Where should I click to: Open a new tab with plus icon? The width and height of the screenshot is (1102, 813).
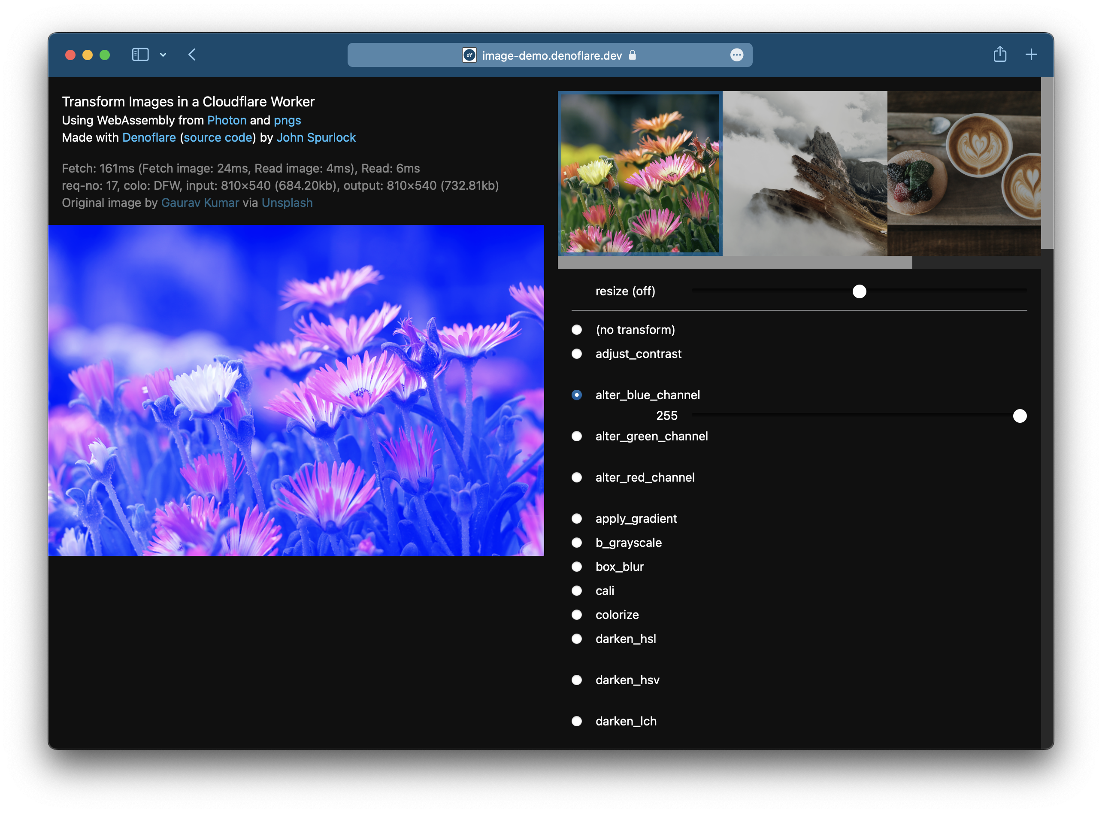1031,54
